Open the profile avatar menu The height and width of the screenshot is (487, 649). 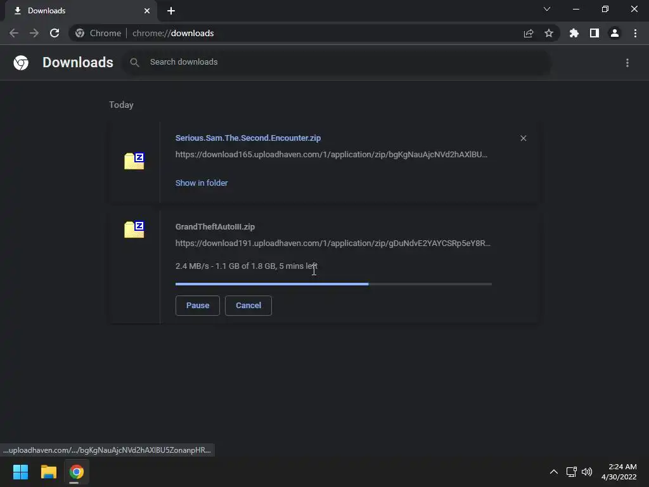[x=615, y=33]
